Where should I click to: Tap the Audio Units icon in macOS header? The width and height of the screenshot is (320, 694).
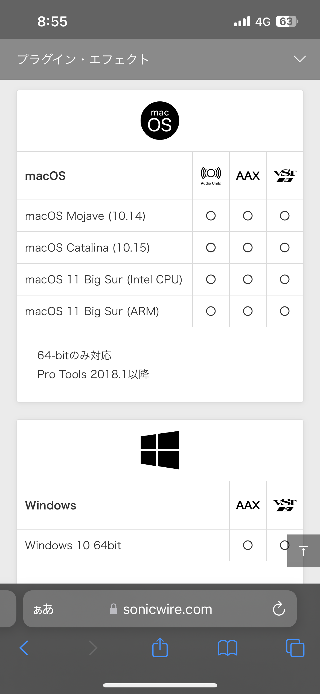click(x=211, y=176)
